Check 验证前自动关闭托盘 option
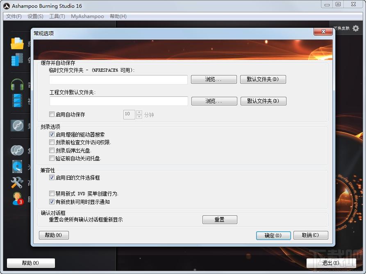366x274 pixels. [52, 158]
